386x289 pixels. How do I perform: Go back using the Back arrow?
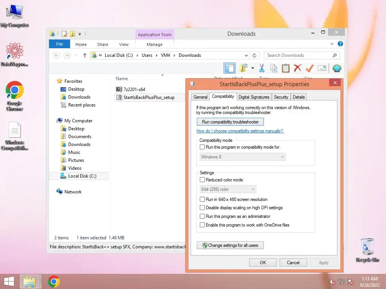tap(57, 55)
